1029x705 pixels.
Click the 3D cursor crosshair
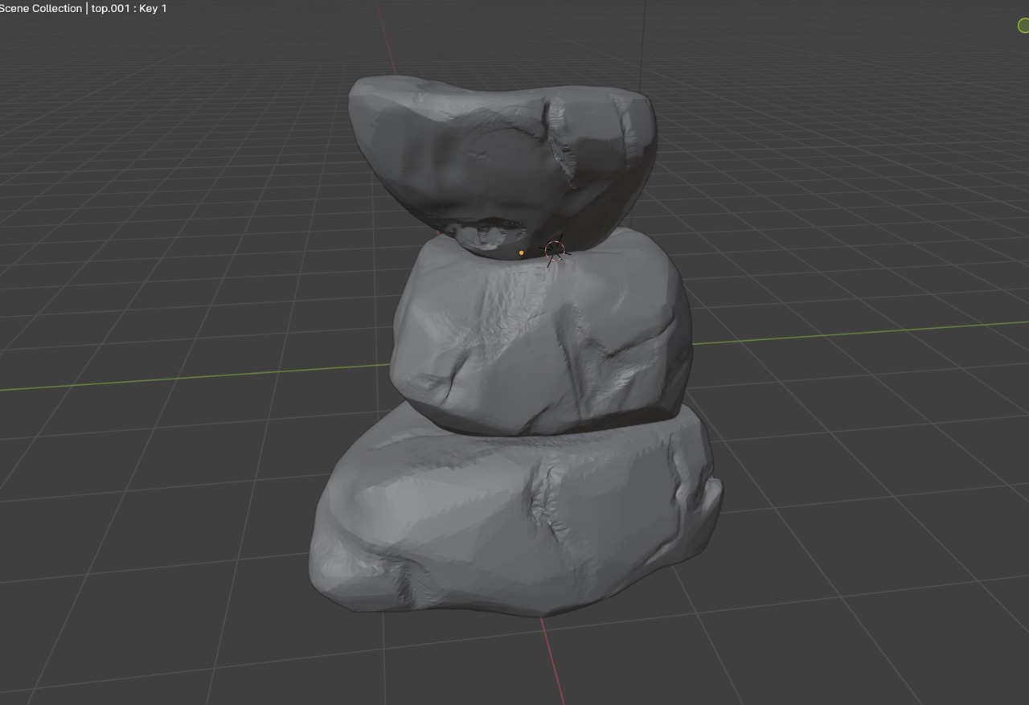[x=554, y=251]
